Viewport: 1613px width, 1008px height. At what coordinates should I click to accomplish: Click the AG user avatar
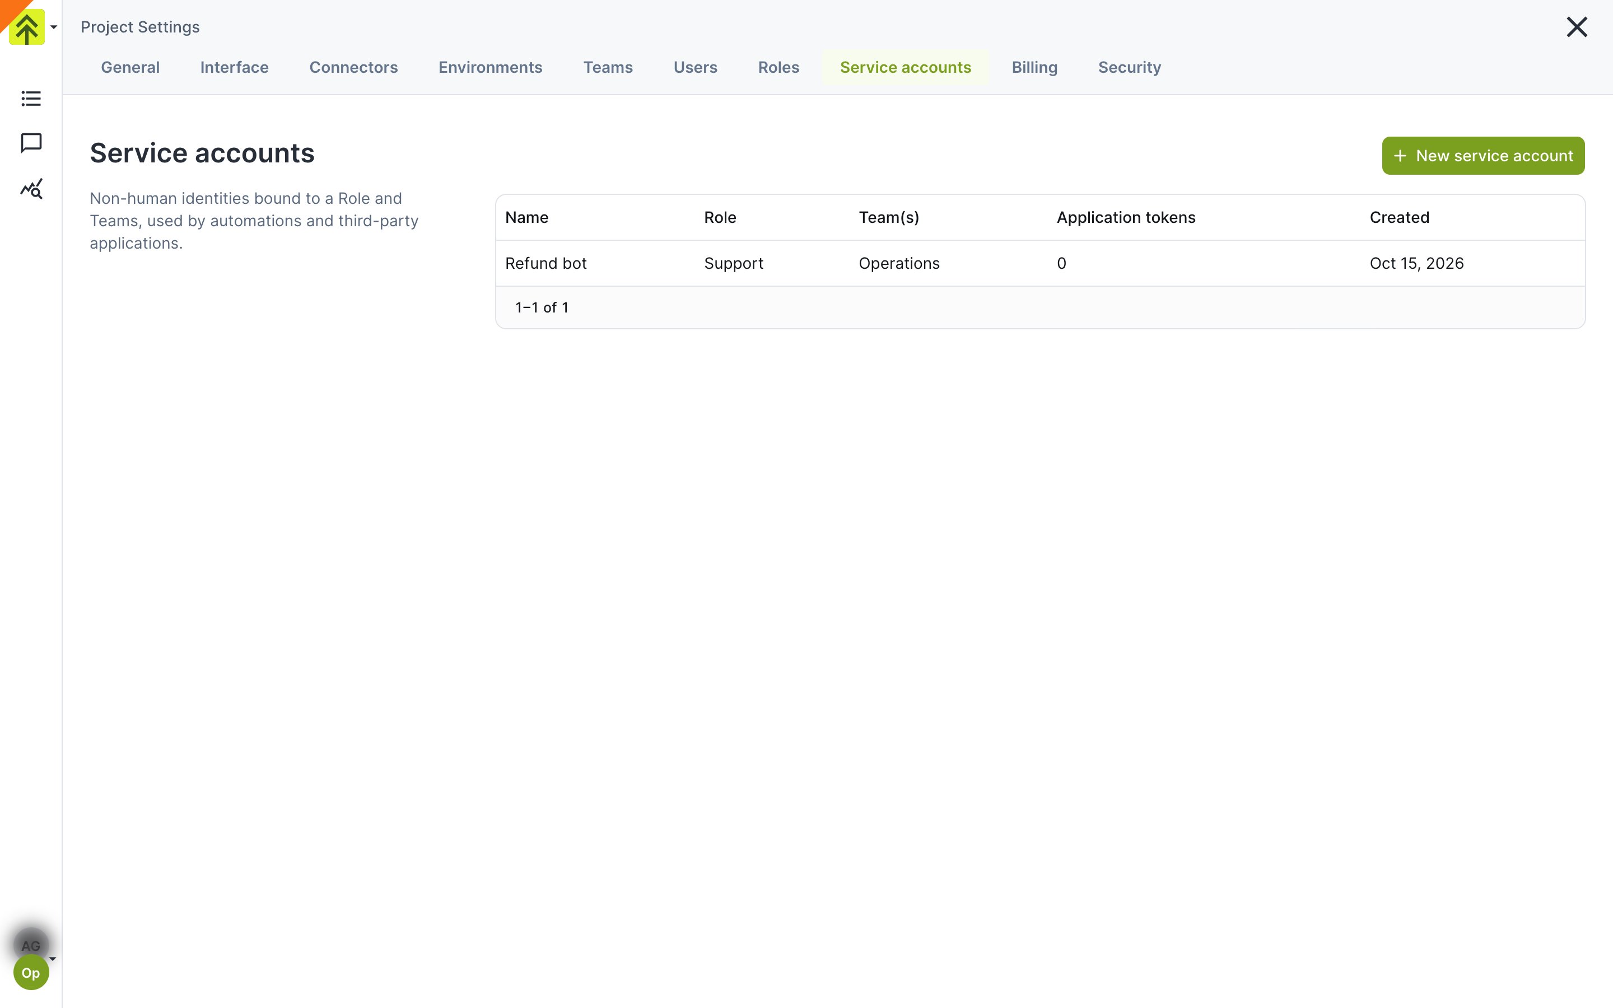click(31, 944)
